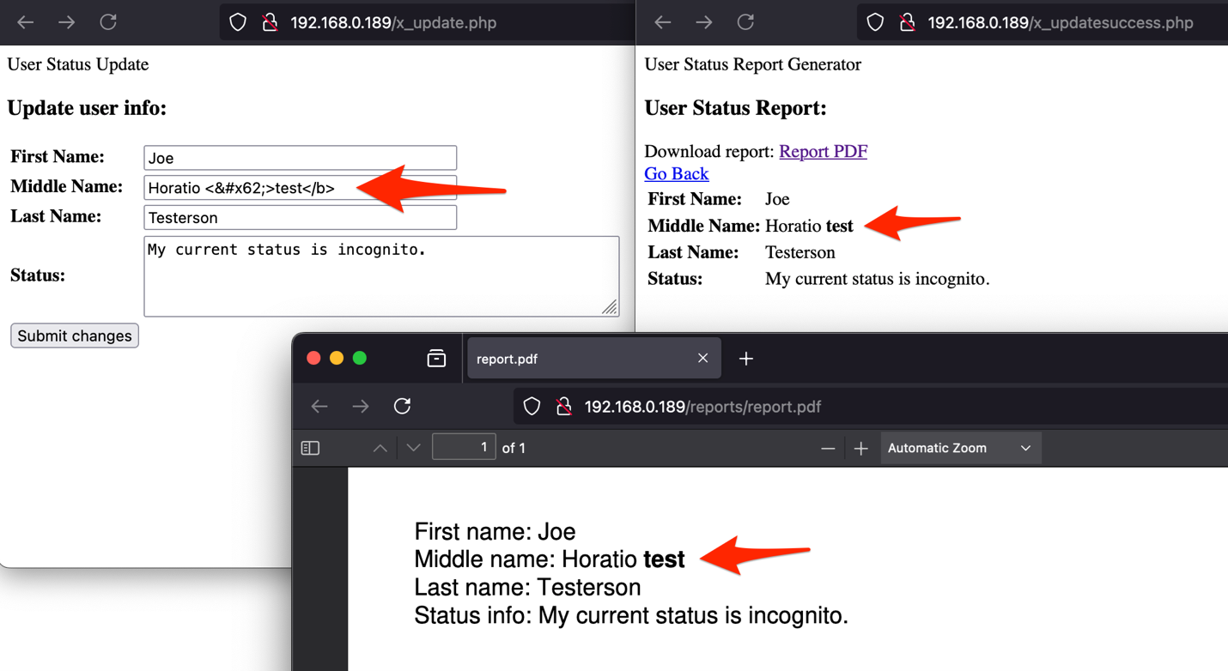Click 'My current status is incognito.' in report page
Screen dimensions: 1228x671
pyautogui.click(x=877, y=279)
